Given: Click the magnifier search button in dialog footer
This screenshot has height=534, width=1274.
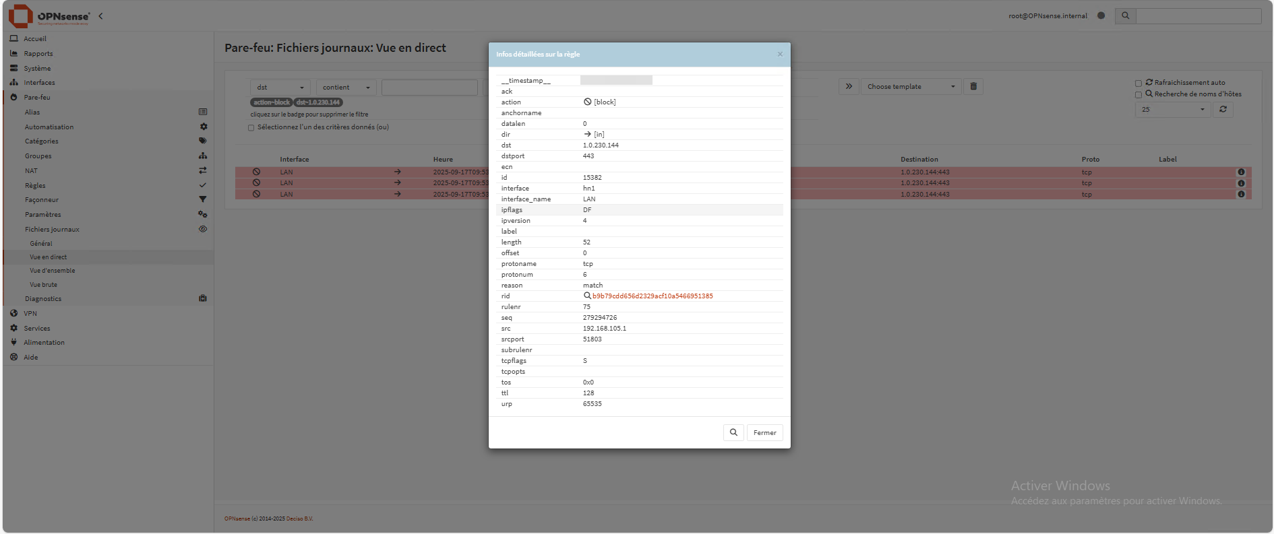Looking at the screenshot, I should coord(733,432).
